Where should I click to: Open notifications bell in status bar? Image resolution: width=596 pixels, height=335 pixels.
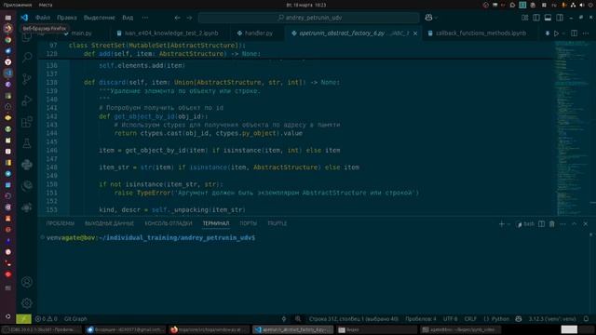pyautogui.click(x=586, y=319)
